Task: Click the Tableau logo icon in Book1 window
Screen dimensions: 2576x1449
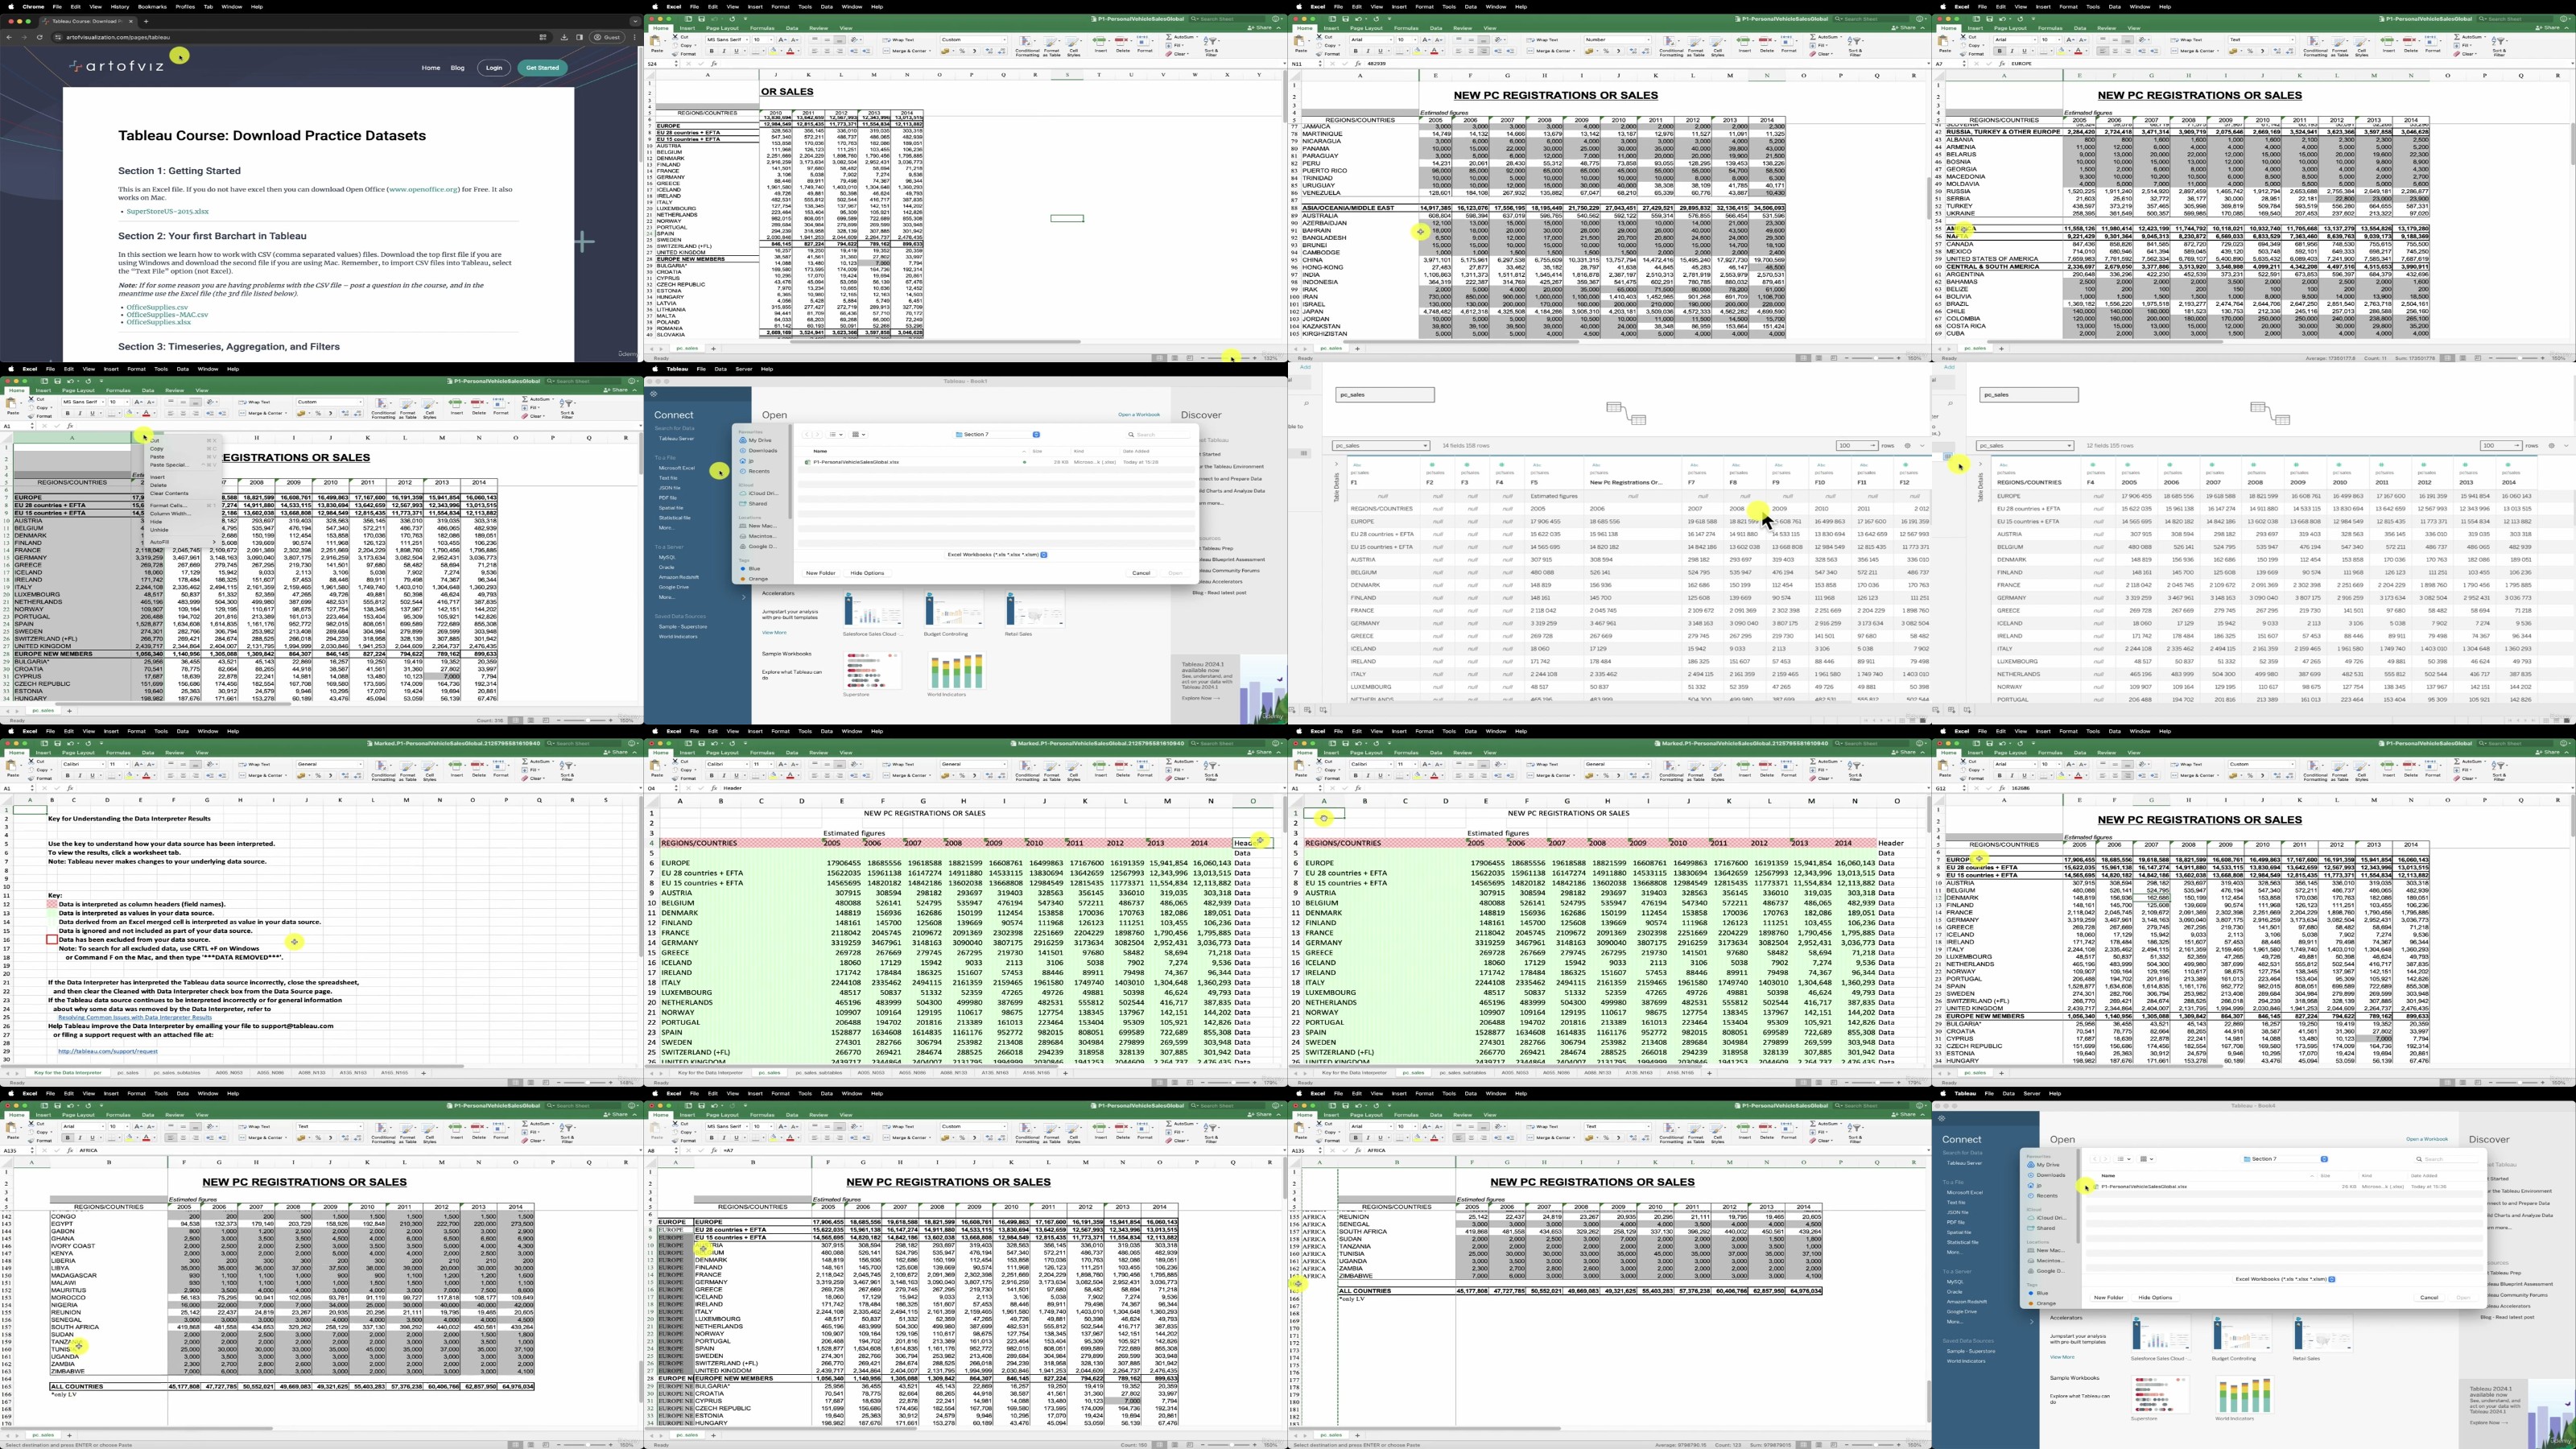Action: tap(654, 393)
